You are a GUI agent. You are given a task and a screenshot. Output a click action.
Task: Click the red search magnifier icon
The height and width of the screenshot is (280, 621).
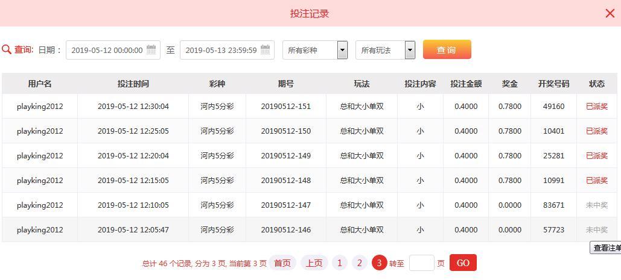(7, 50)
